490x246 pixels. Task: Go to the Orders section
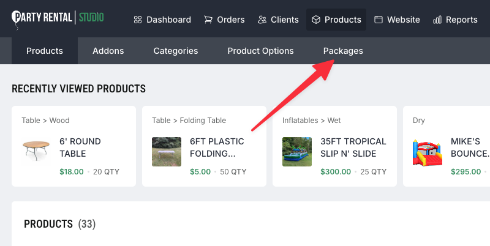[231, 20]
